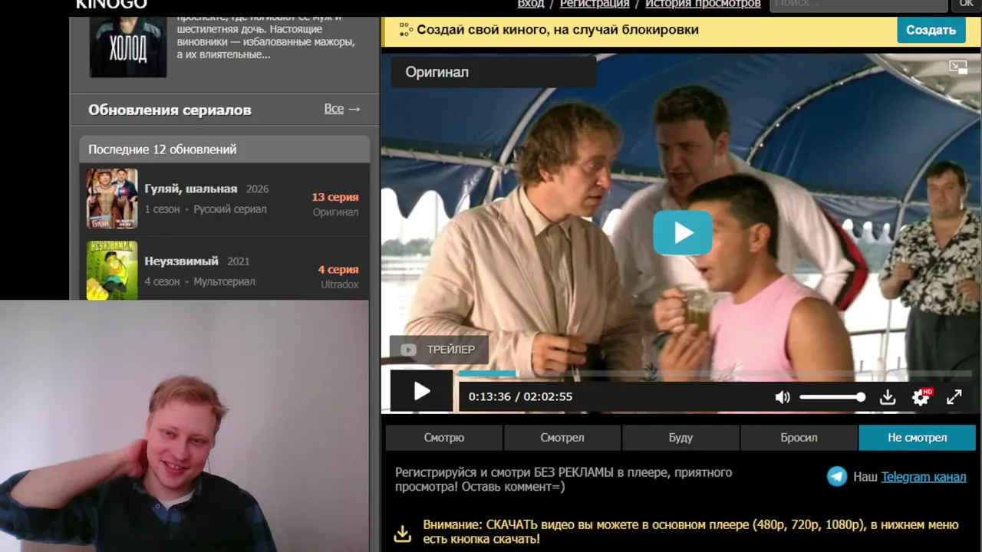Image resolution: width=982 pixels, height=552 pixels.
Task: Click the 13 серия episode label
Action: [x=335, y=197]
